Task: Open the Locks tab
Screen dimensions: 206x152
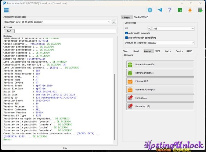Action: click(x=168, y=51)
